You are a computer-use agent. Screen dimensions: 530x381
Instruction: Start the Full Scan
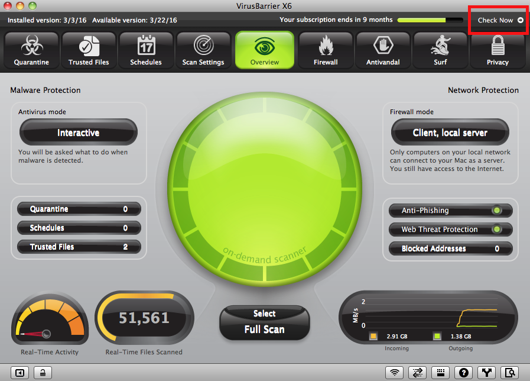(264, 330)
